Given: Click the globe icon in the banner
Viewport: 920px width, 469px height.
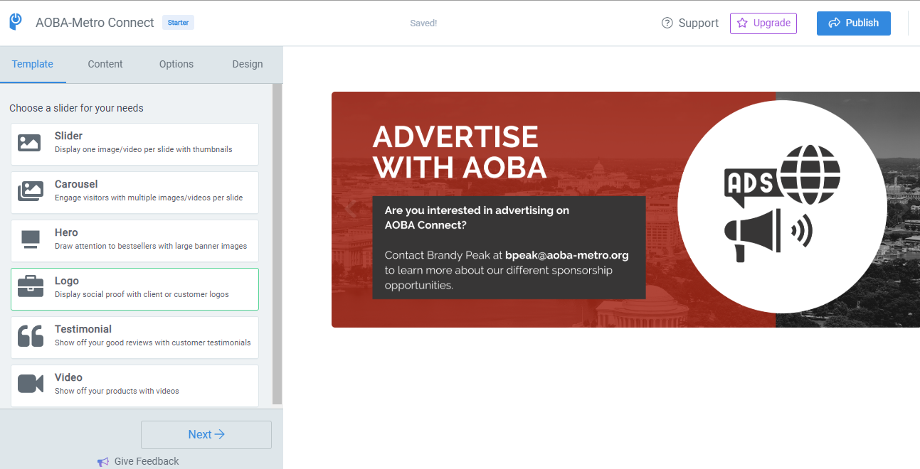Looking at the screenshot, I should coord(810,173).
